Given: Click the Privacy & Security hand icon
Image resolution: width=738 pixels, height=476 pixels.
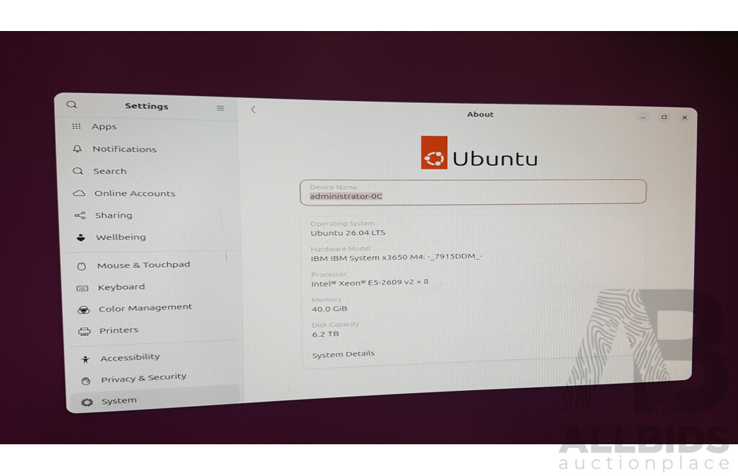Looking at the screenshot, I should tap(86, 381).
